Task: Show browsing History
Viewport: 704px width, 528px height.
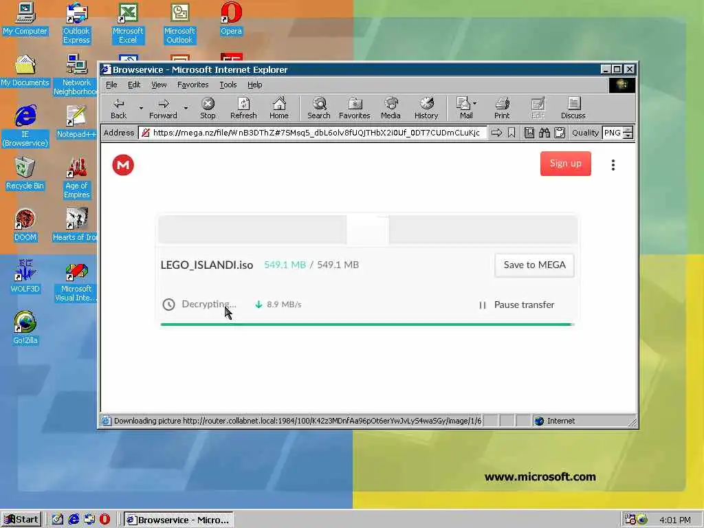Action: pos(426,109)
